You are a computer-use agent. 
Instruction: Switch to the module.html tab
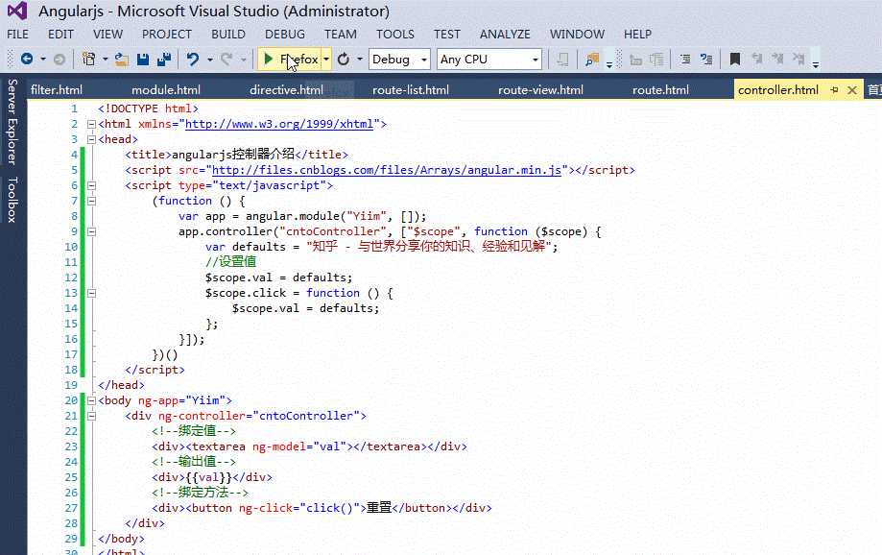click(x=166, y=89)
